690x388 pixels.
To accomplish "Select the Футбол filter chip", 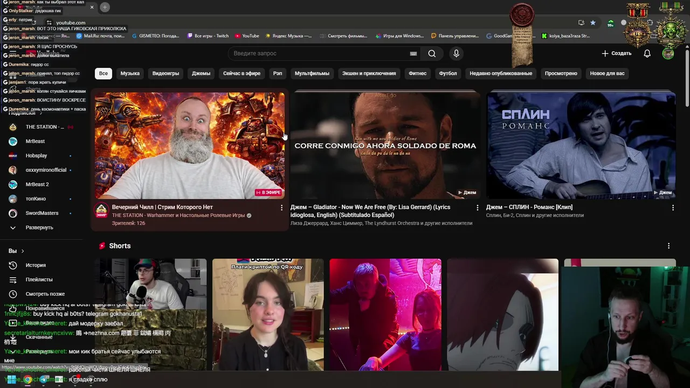I will pos(448,73).
